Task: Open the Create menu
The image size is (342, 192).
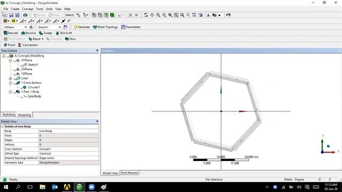Action: pos(15,9)
